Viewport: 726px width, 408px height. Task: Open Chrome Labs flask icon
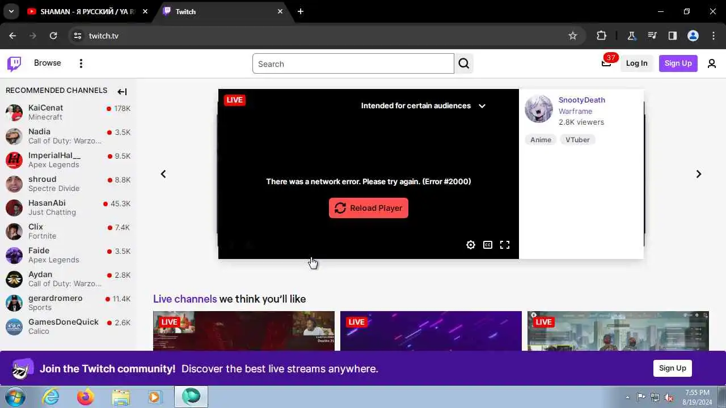click(x=631, y=36)
